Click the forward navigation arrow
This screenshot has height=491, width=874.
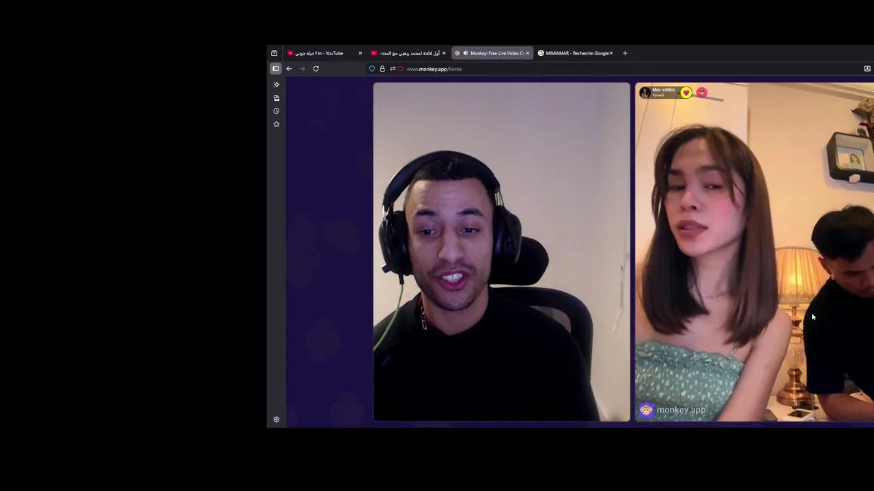pyautogui.click(x=302, y=69)
